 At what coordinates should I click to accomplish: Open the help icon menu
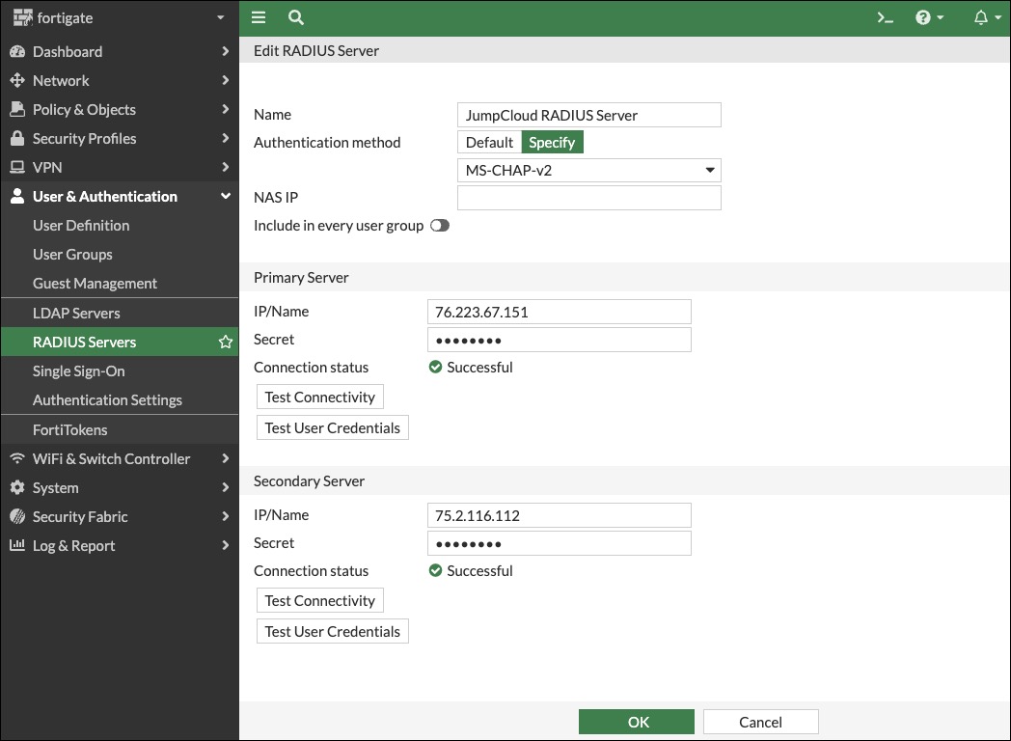tap(924, 17)
